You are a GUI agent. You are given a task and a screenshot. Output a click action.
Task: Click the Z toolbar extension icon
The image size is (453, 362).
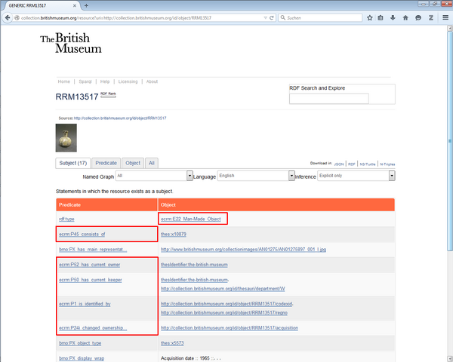coord(431,17)
